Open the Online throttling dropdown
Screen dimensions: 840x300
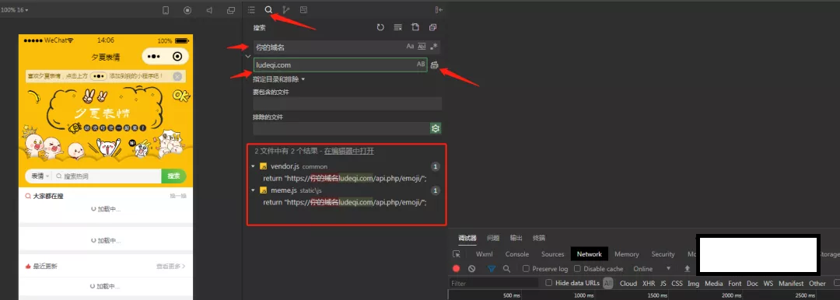(653, 269)
